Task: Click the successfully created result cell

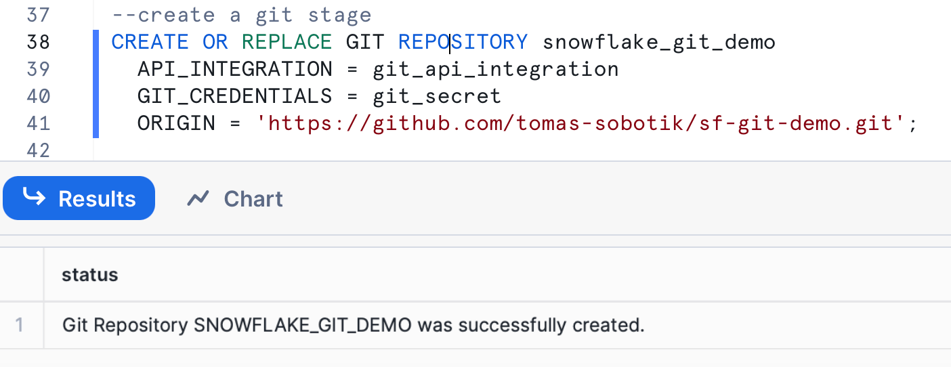Action: (x=353, y=326)
